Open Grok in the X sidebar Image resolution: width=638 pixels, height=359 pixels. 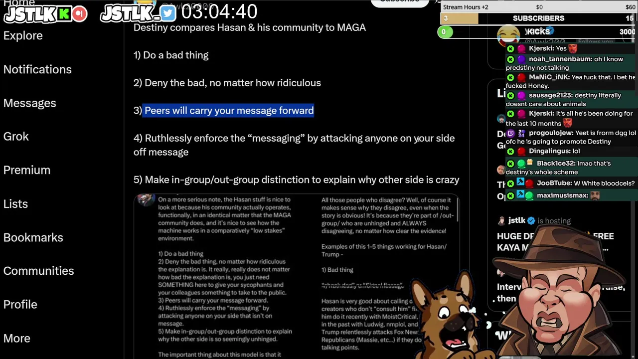pyautogui.click(x=16, y=136)
